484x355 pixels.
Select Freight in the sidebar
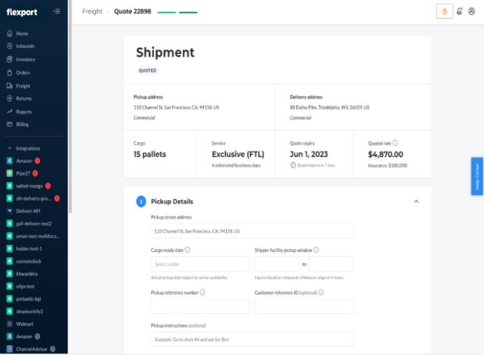pyautogui.click(x=23, y=86)
